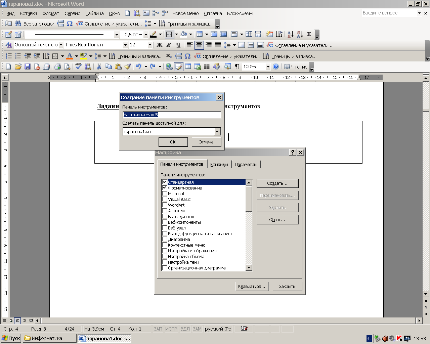430x344 pixels.
Task: Click the Создать... button
Action: click(277, 183)
